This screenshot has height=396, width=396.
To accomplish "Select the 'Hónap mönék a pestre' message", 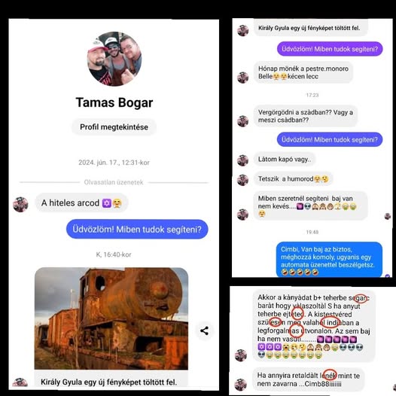I will tap(303, 72).
